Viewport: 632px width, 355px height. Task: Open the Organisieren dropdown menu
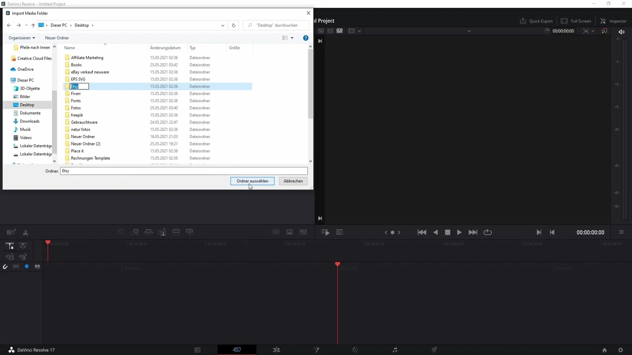(x=22, y=38)
